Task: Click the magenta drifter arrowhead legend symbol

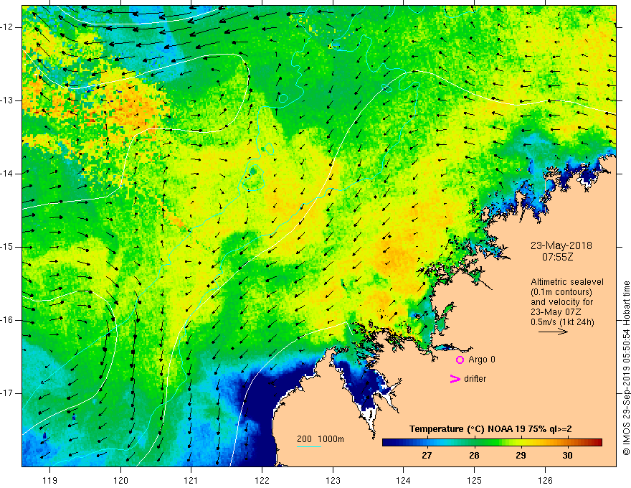Action: (455, 379)
